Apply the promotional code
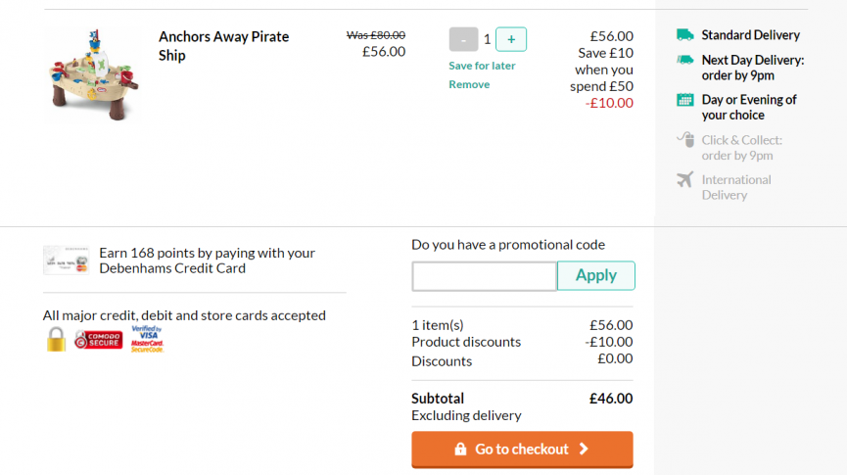The width and height of the screenshot is (847, 475). (595, 275)
